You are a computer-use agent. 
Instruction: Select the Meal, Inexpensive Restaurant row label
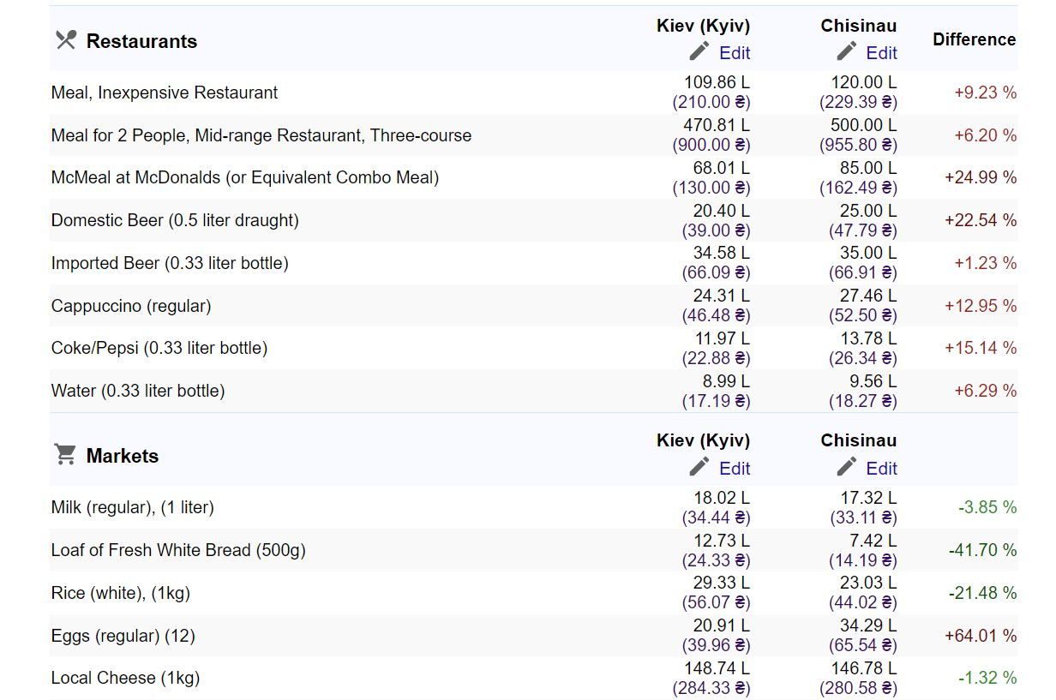point(165,93)
